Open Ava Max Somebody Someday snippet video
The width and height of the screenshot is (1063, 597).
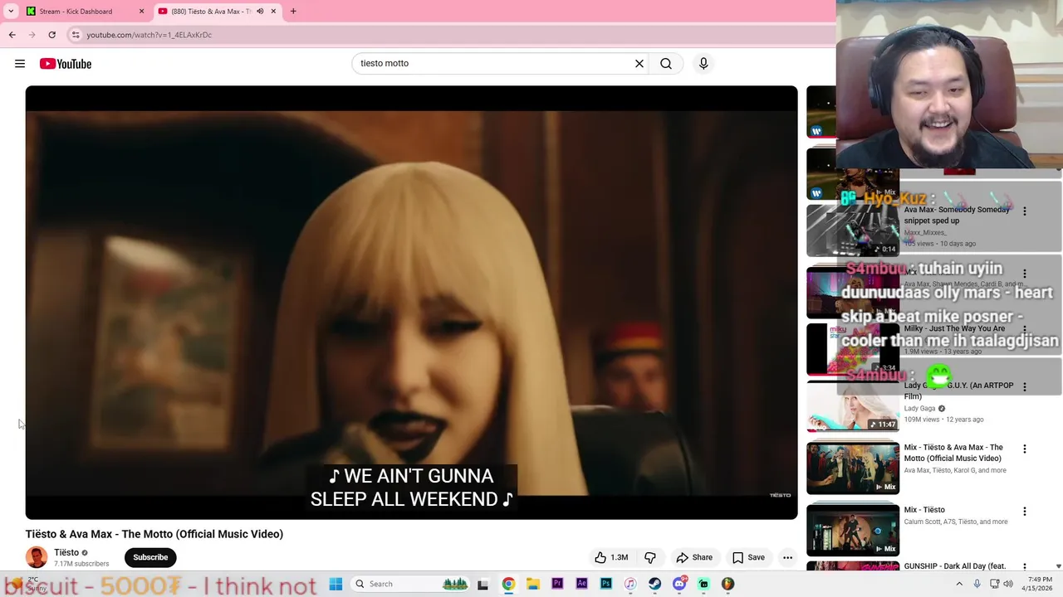click(x=957, y=215)
